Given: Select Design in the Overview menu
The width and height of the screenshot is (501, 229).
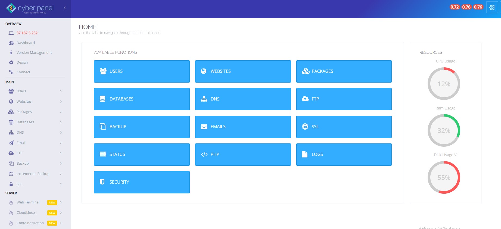Looking at the screenshot, I should tap(22, 62).
